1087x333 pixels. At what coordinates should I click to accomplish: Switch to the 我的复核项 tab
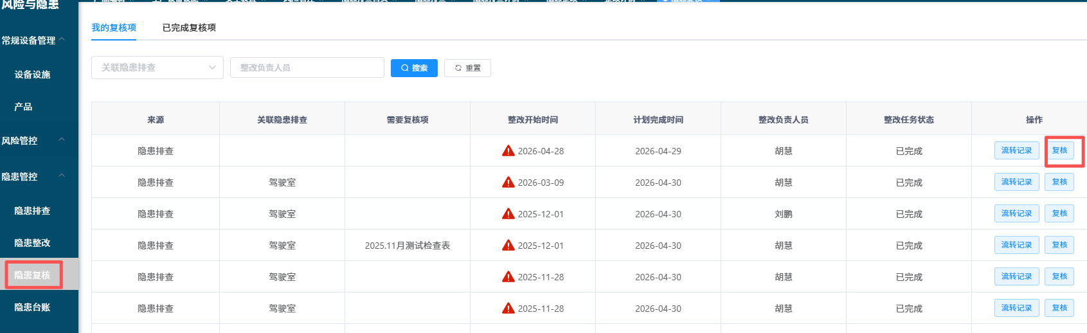coord(114,28)
